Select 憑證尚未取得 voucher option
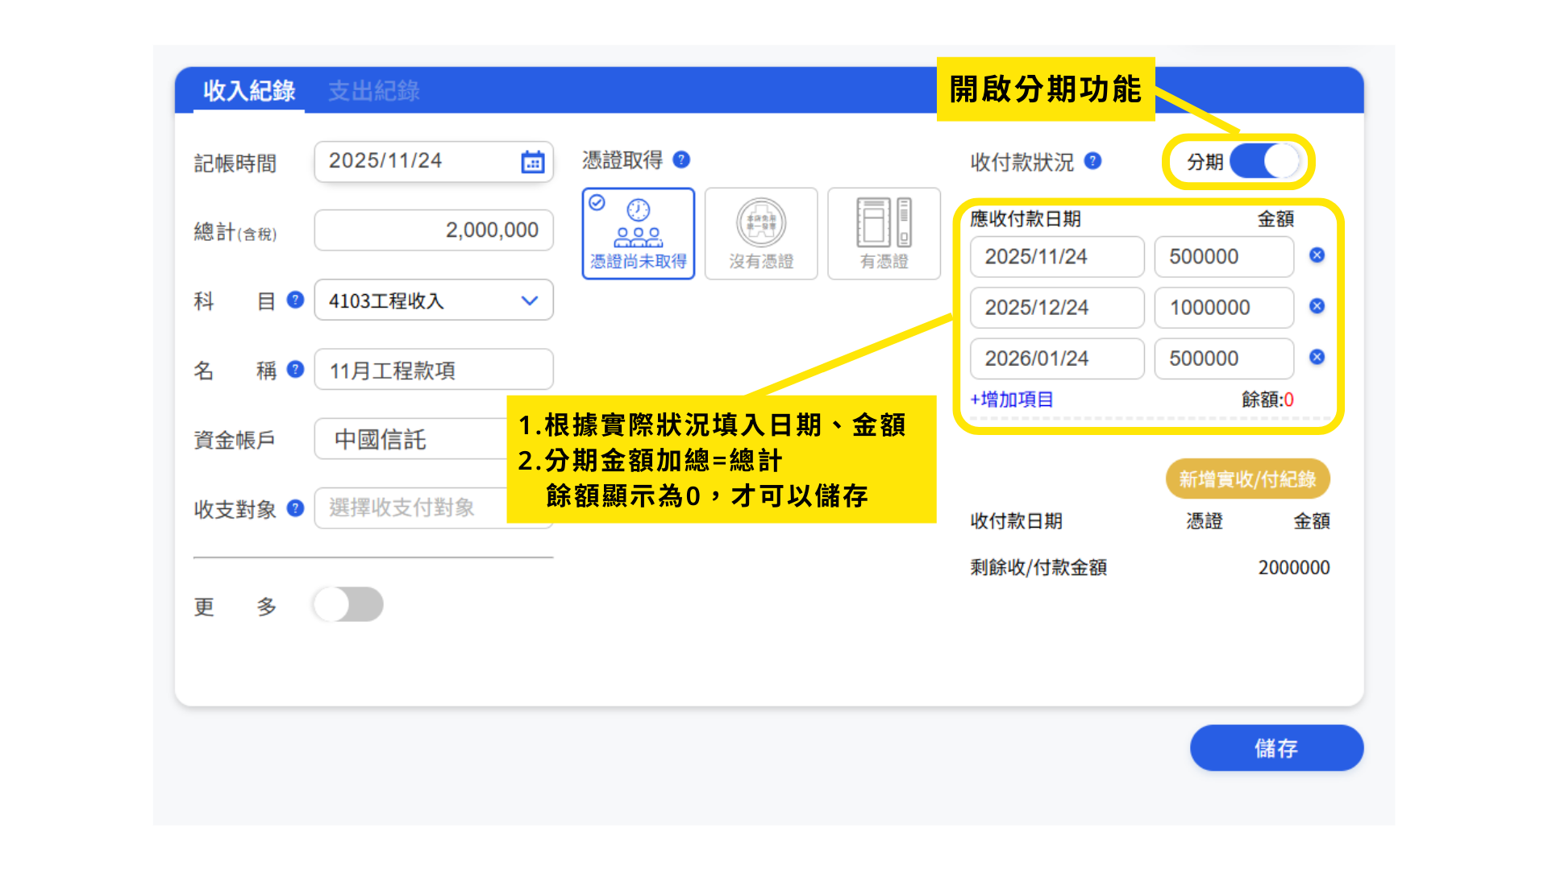1548x870 pixels. tap(638, 234)
